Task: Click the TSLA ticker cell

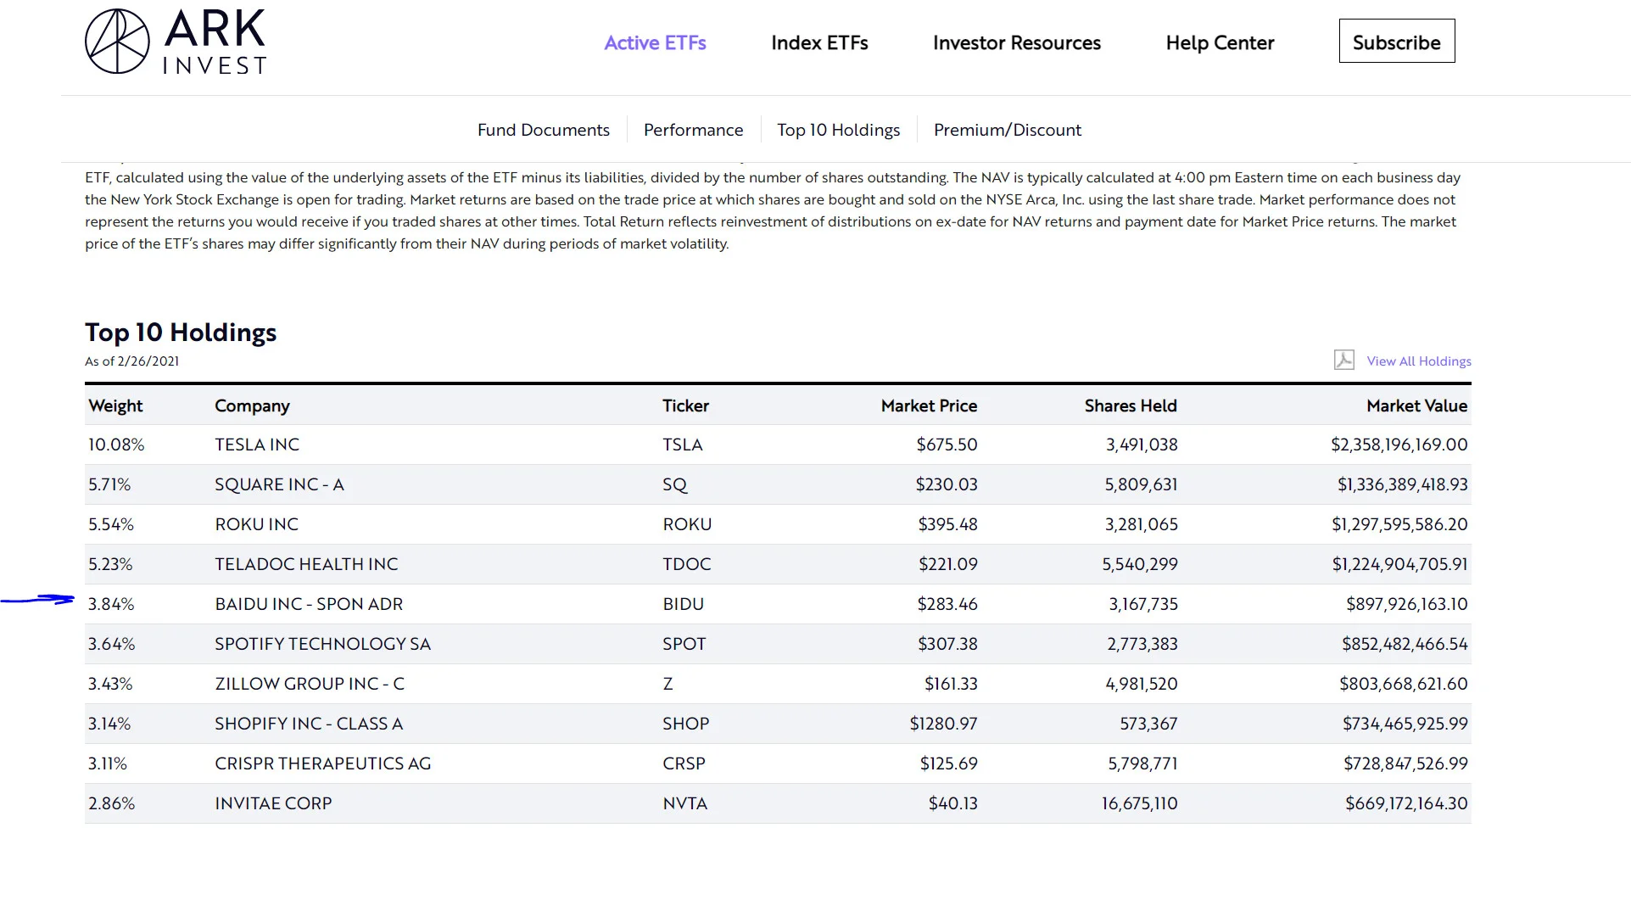Action: (683, 445)
